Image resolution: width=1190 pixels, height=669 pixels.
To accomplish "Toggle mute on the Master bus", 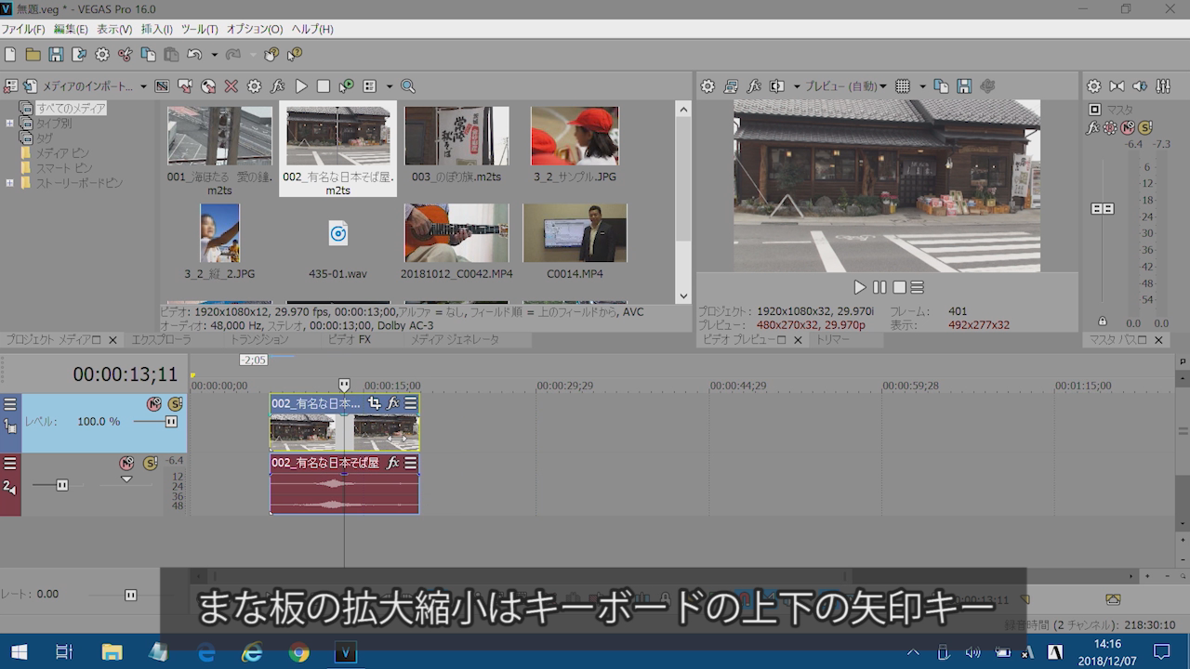I will [1128, 127].
